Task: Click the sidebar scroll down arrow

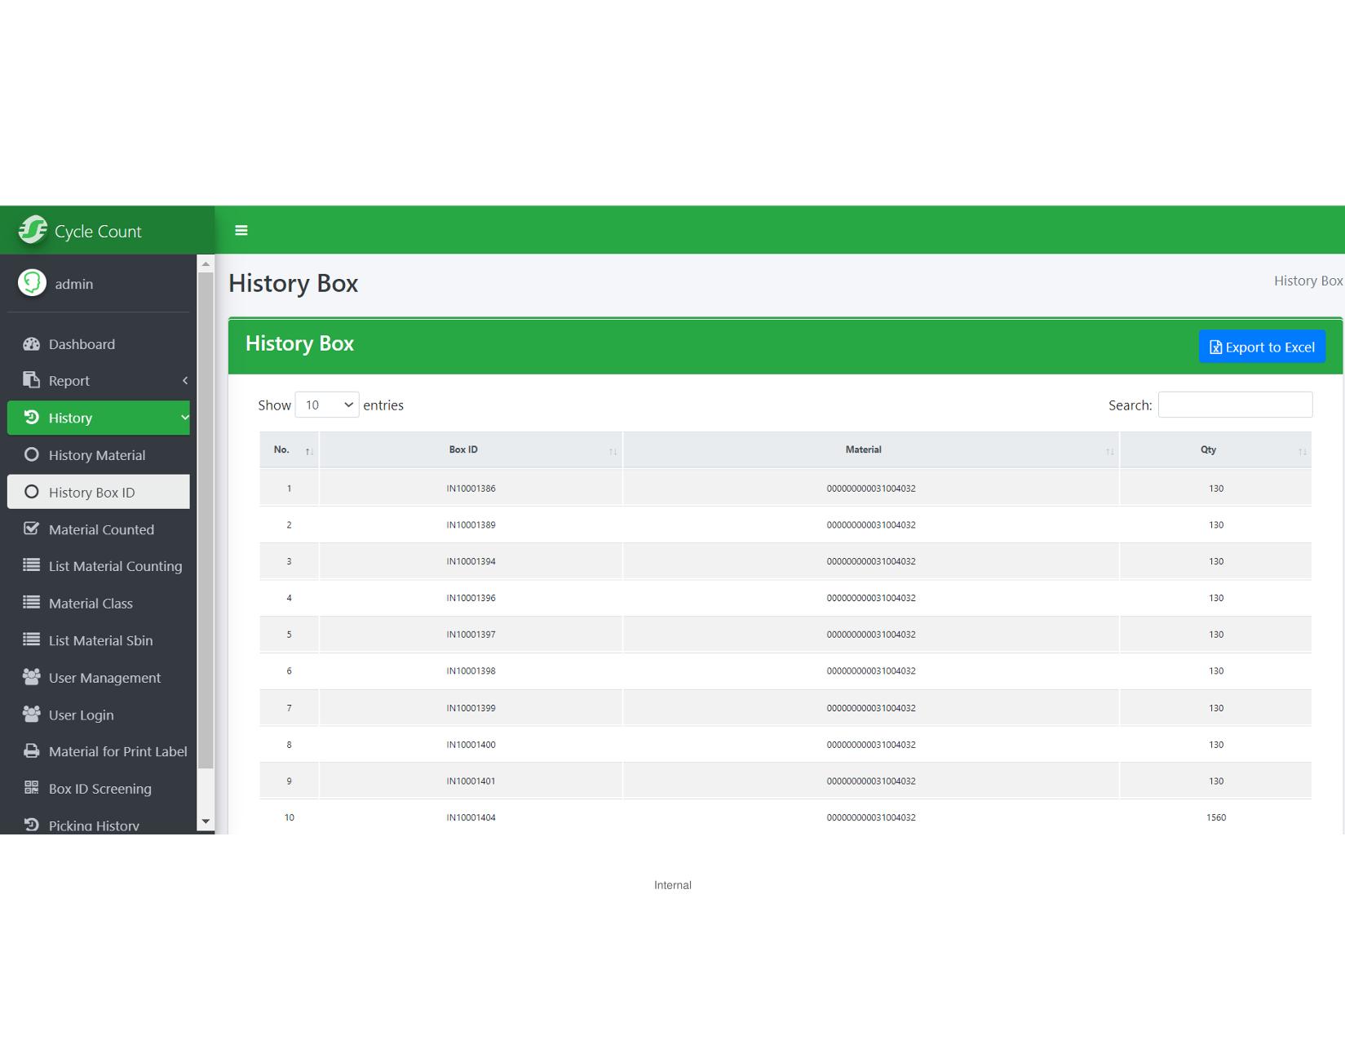Action: click(206, 821)
